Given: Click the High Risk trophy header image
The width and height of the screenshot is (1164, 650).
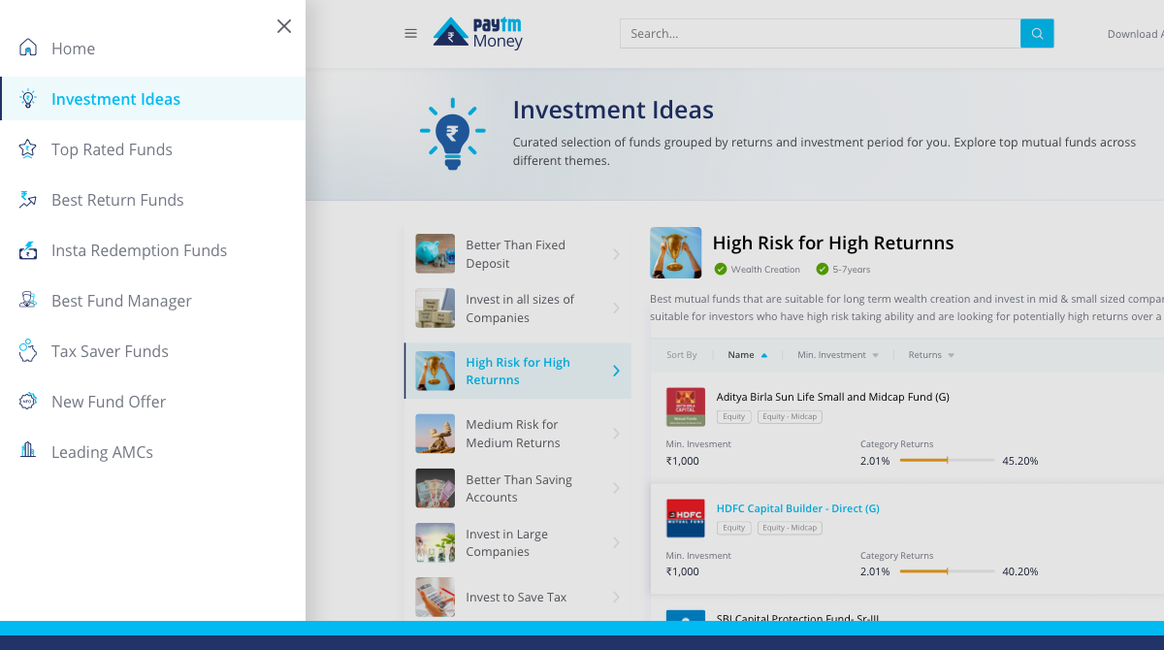Looking at the screenshot, I should [675, 252].
